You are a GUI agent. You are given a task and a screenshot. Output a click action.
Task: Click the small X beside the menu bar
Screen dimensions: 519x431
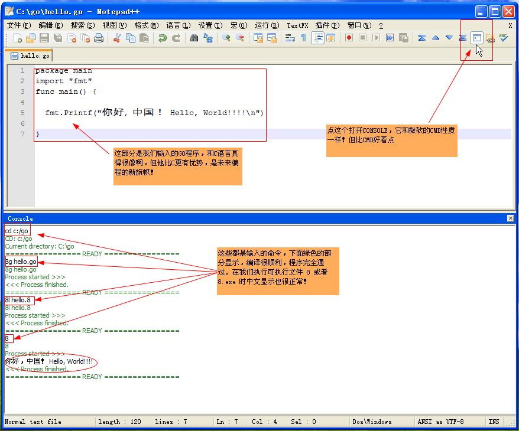tap(510, 25)
